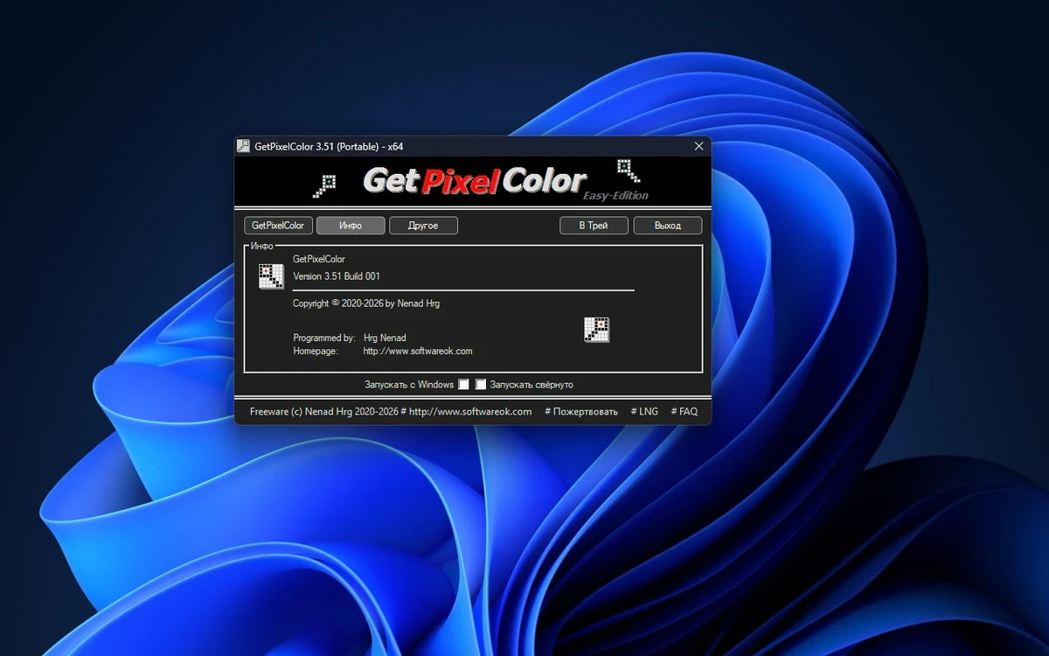Click the GetPixelColor name in Инфо panel

(x=319, y=260)
